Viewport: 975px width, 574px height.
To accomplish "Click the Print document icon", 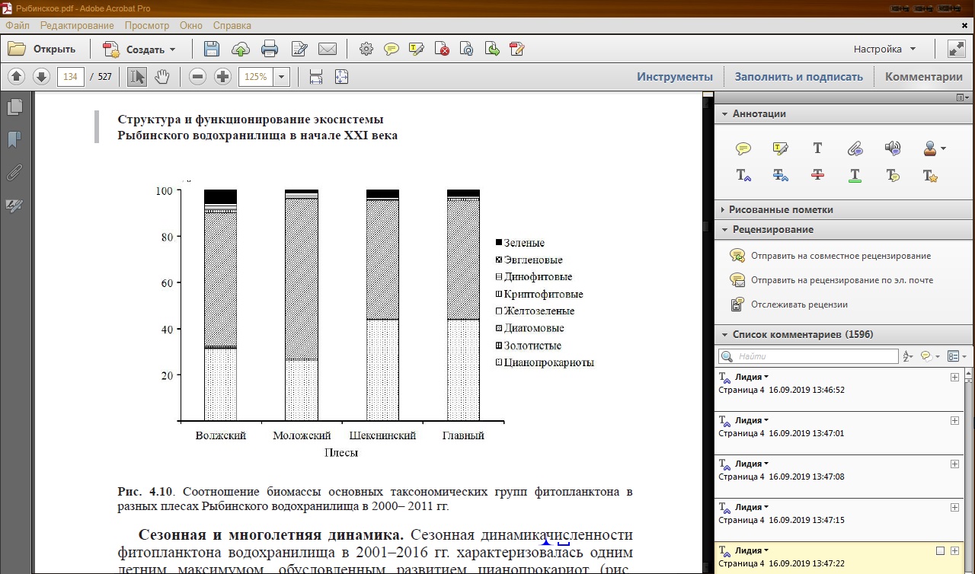I will [270, 49].
